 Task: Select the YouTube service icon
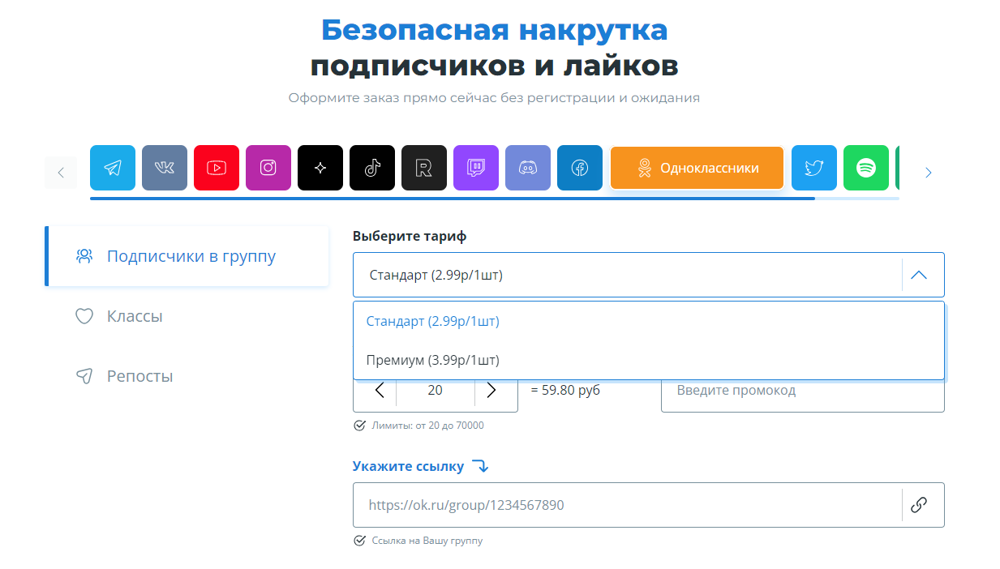[x=217, y=168]
